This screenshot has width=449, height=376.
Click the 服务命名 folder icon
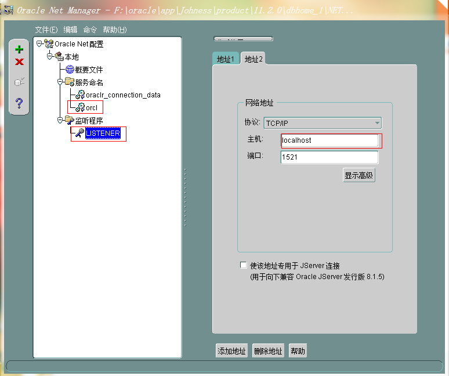[x=70, y=82]
